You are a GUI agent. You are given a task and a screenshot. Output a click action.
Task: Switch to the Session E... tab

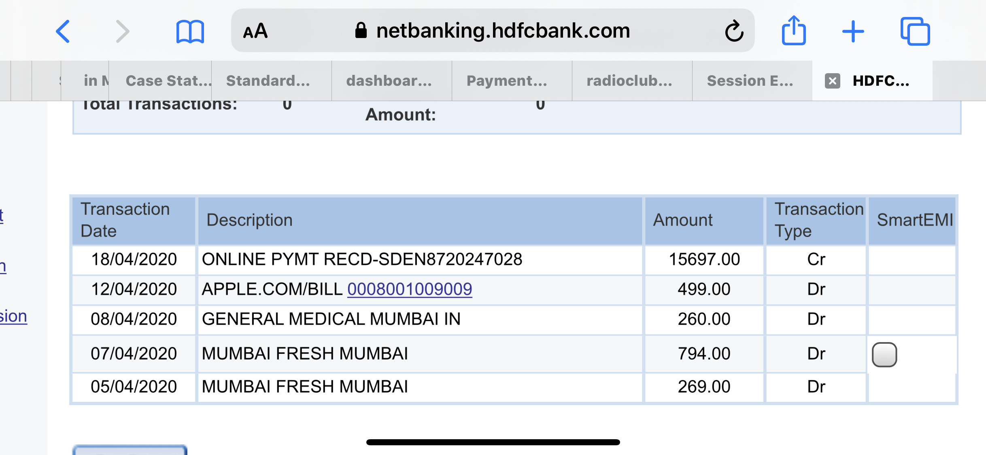coord(750,81)
